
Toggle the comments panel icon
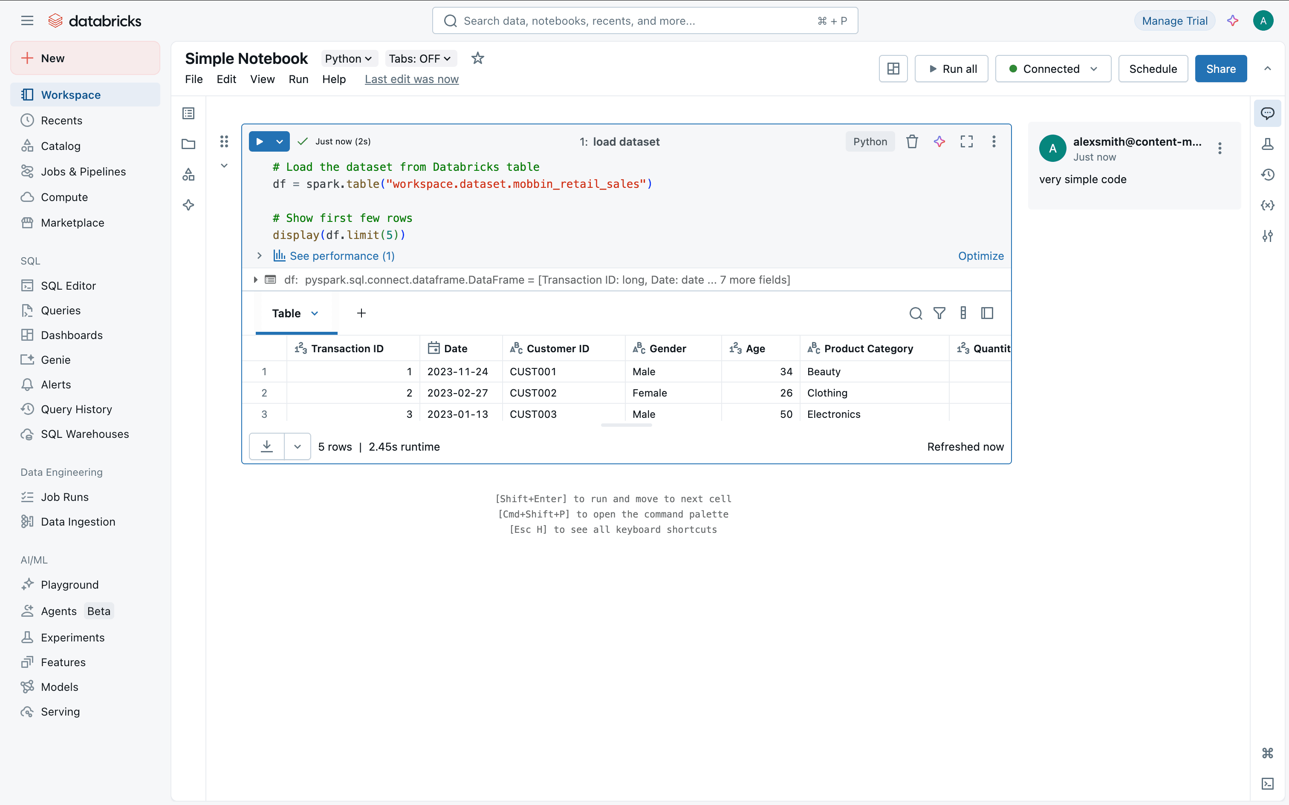pos(1267,113)
